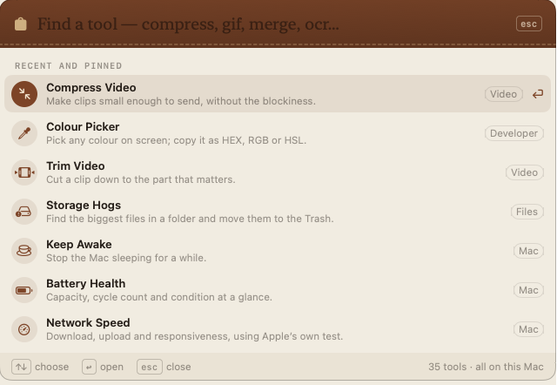Select the Trim Video title
Image resolution: width=557 pixels, height=385 pixels.
coord(76,166)
